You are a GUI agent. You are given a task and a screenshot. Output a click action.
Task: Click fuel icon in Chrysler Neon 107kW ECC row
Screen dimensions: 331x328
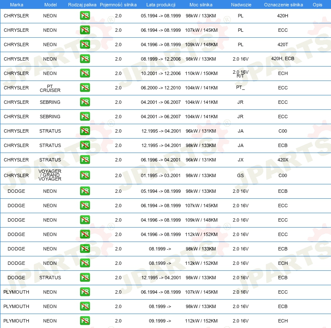click(85, 30)
